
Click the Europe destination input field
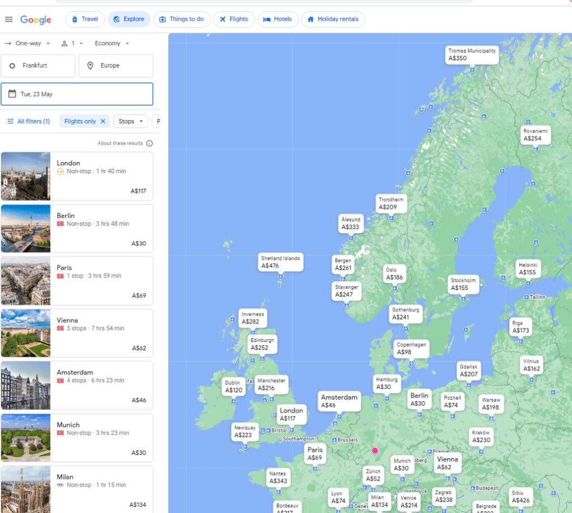click(x=116, y=66)
